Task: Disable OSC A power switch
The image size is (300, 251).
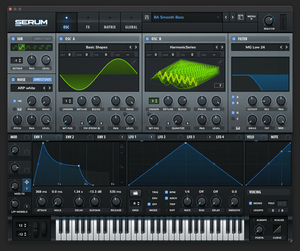Action: 61,39
